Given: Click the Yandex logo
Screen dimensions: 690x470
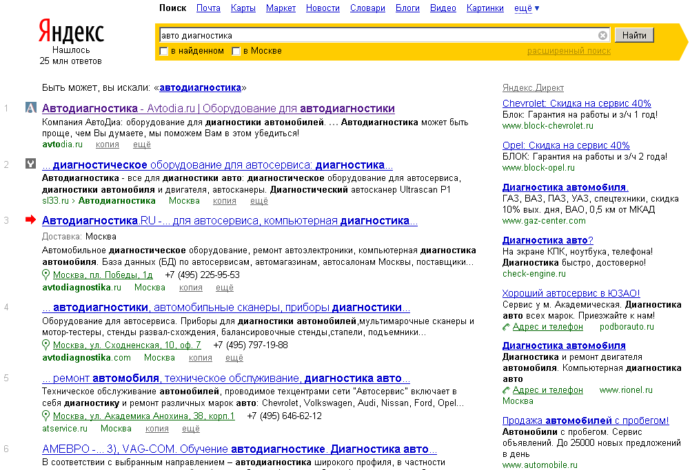Looking at the screenshot, I should (71, 32).
